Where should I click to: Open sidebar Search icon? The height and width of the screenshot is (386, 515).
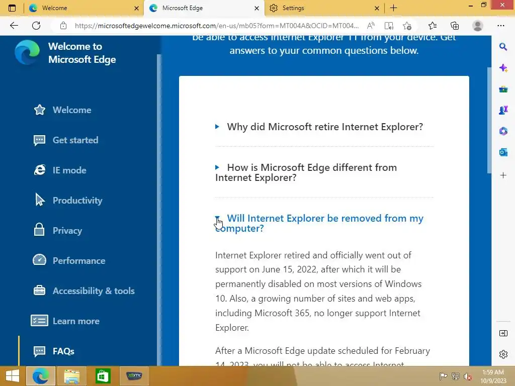503,47
